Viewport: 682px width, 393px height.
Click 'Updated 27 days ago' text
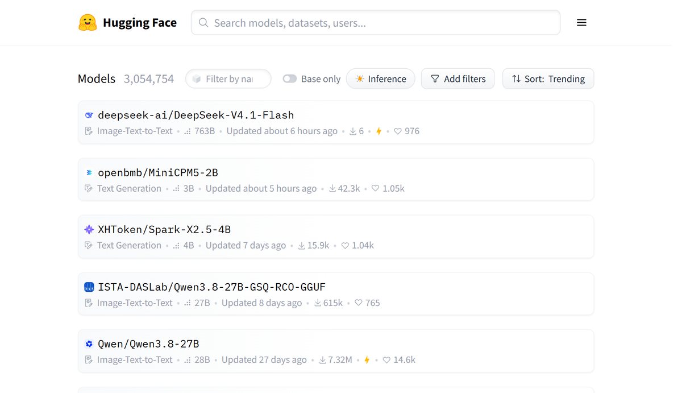pos(264,360)
